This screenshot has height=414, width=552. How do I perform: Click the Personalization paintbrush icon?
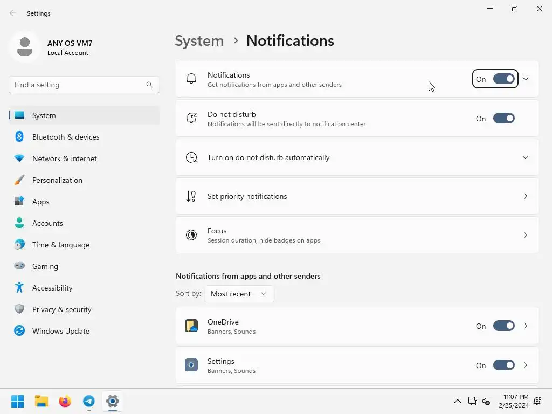coord(19,180)
